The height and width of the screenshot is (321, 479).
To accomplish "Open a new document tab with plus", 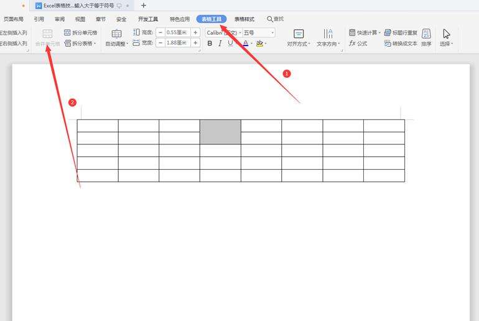I will pos(143,6).
